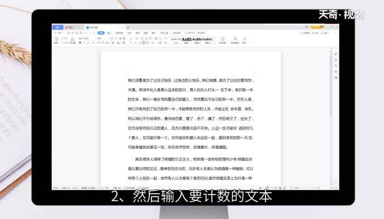Click the vertical scrollbar thumb

click(x=331, y=83)
